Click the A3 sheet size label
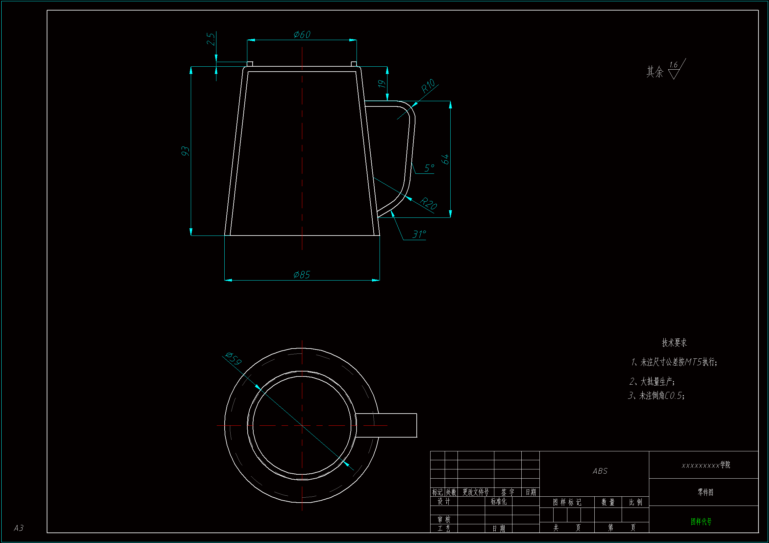 coord(19,528)
